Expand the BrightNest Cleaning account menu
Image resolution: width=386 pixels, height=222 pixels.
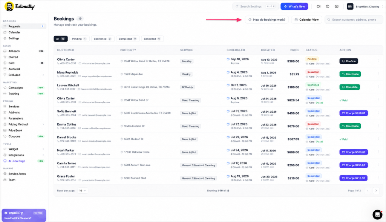[x=365, y=7]
